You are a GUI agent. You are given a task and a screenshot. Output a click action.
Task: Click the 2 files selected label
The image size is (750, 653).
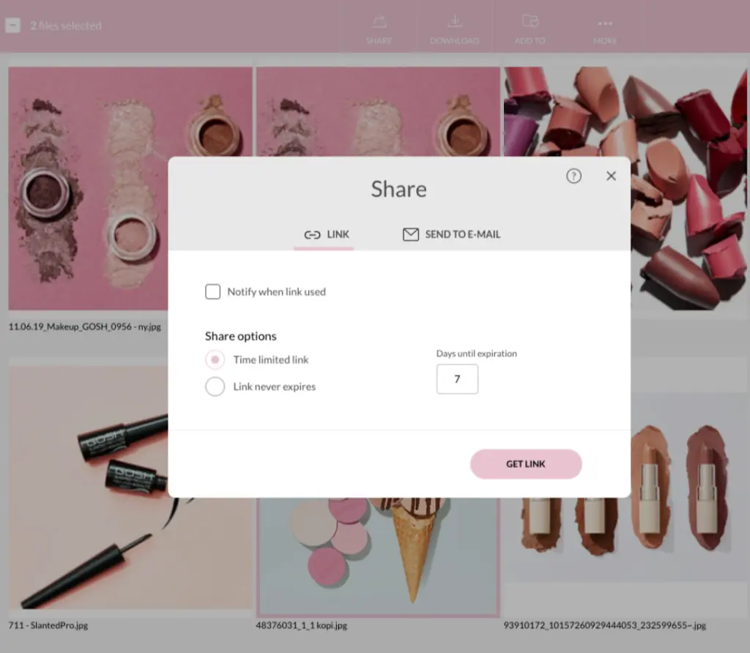pos(66,26)
